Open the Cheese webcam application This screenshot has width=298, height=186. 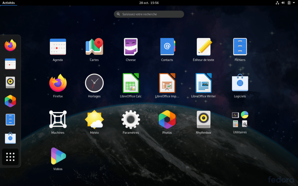(131, 46)
